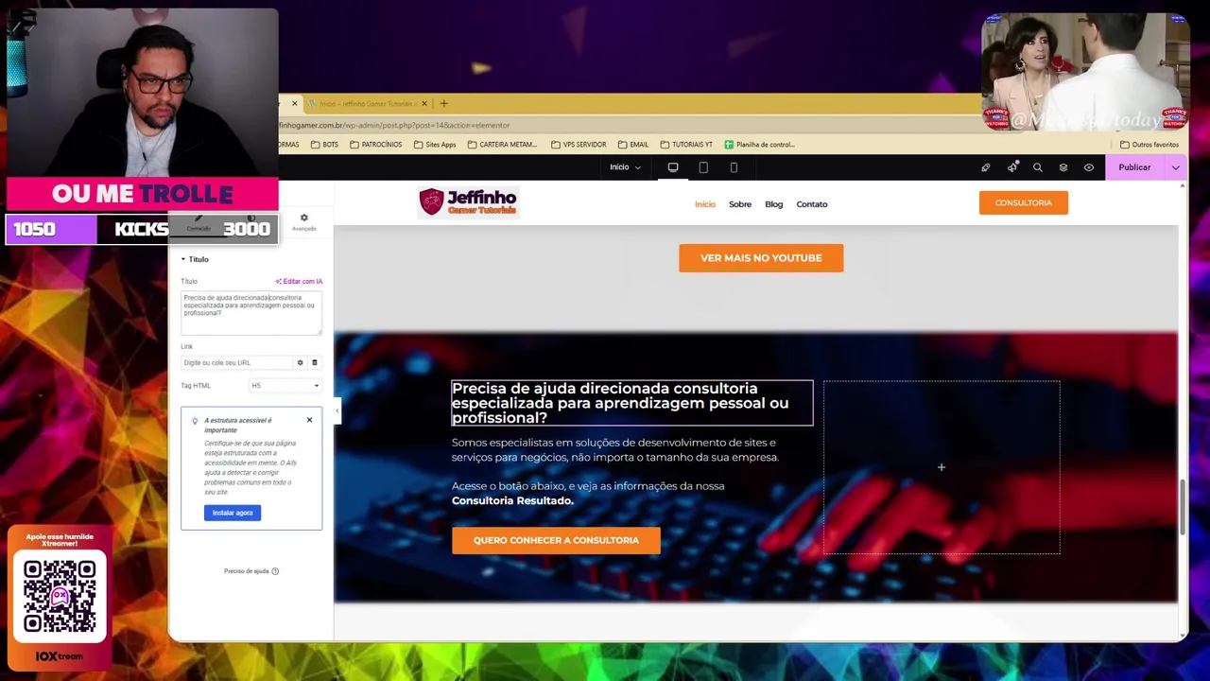
Task: Open the structure layers icon
Action: point(1063,167)
